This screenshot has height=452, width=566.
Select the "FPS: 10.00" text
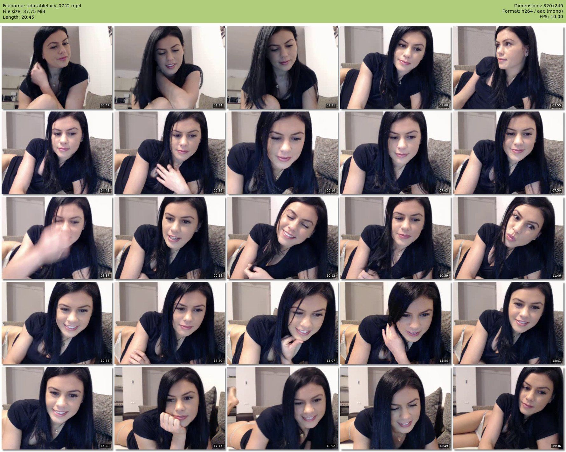point(551,17)
